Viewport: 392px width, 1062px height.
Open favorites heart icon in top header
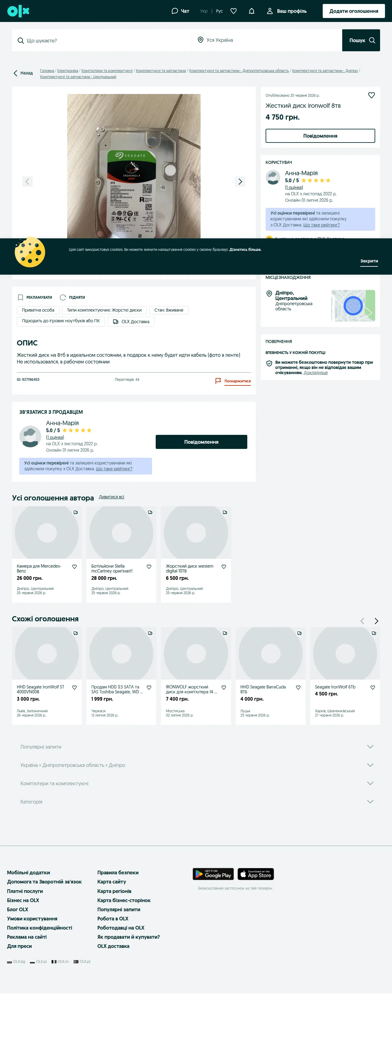(x=234, y=11)
